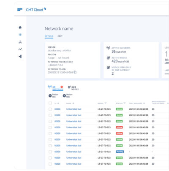Copy the network token to clipboard
This screenshot has width=169, height=171.
(x=75, y=72)
